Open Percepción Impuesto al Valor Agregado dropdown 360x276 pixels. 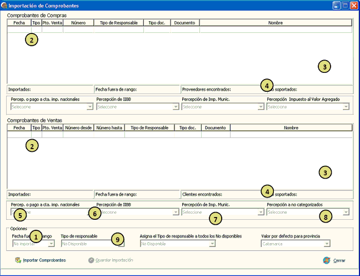[x=346, y=107]
